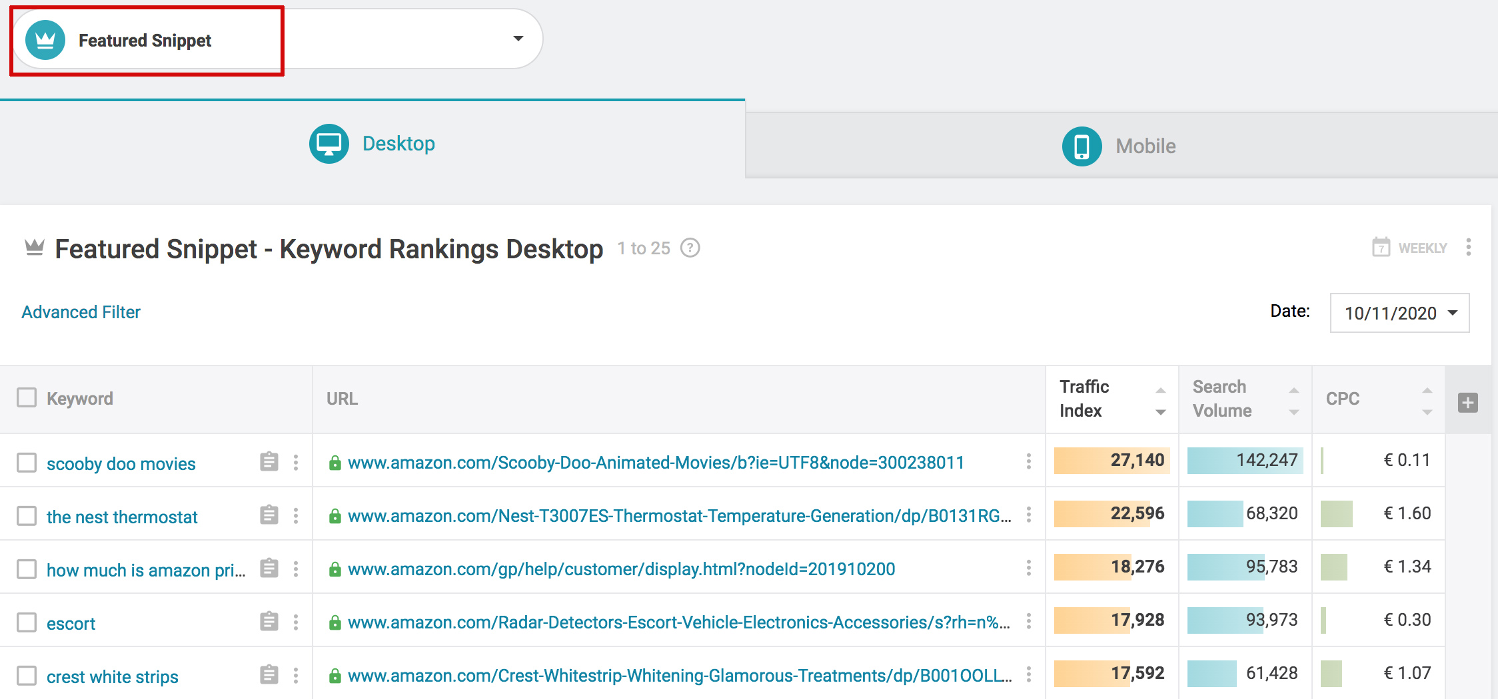This screenshot has width=1498, height=699.
Task: Check the scooby doo movies row checkbox
Action: coord(27,463)
